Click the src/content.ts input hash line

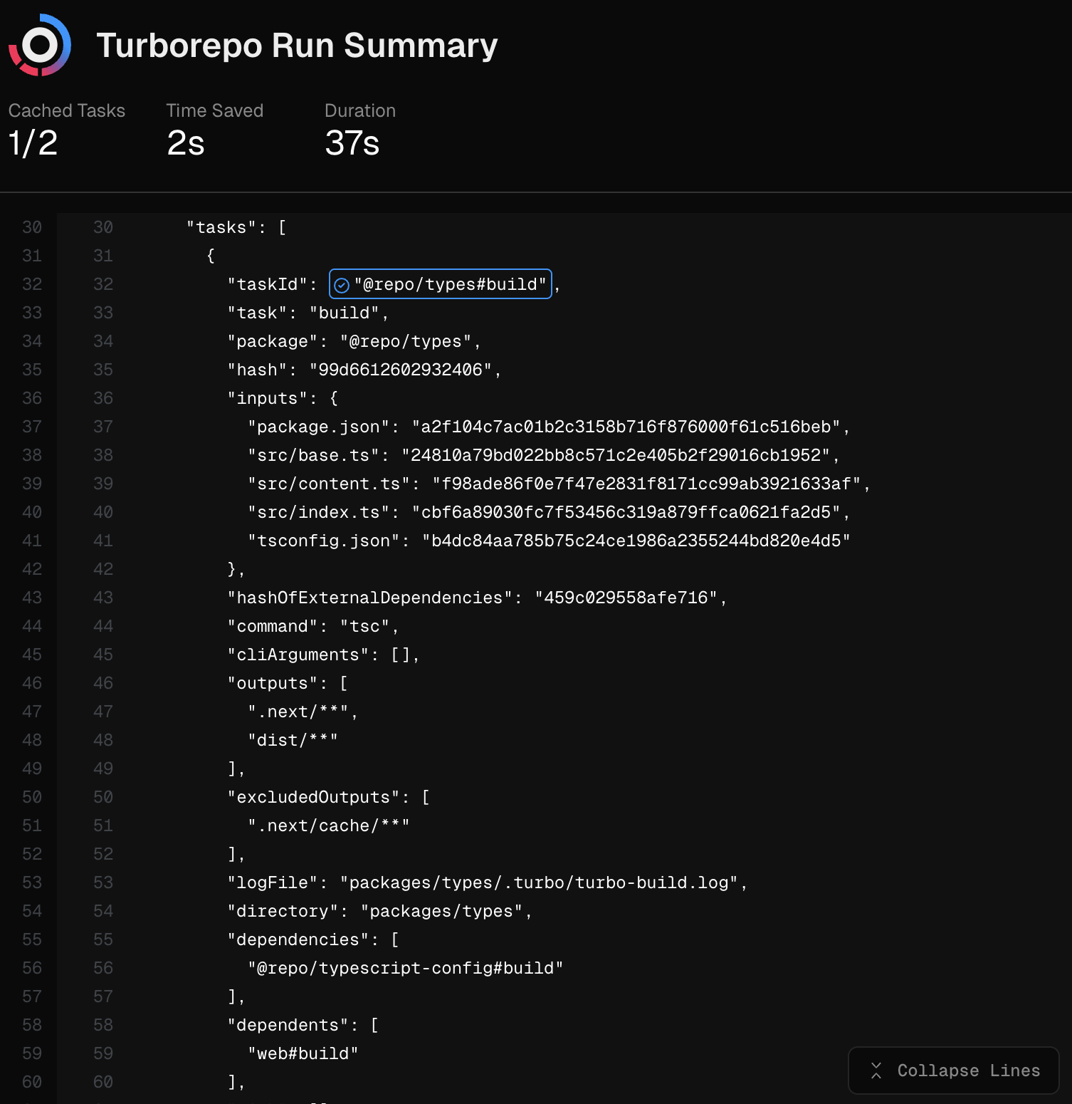pyautogui.click(x=559, y=484)
